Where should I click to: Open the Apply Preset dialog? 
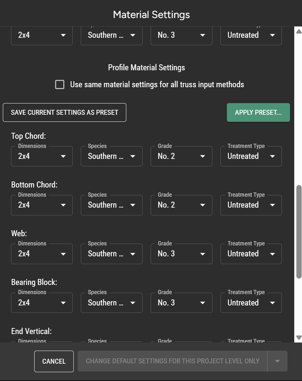[x=258, y=112]
